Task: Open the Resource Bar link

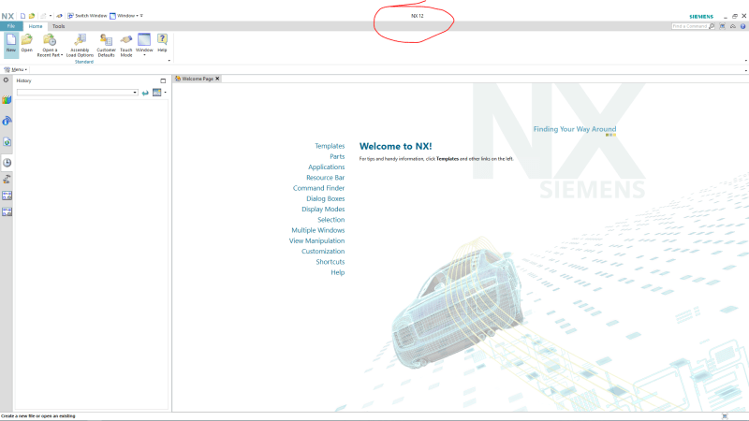Action: pyautogui.click(x=325, y=178)
